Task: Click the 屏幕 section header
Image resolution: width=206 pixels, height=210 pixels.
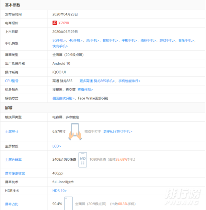Action: pyautogui.click(x=9, y=108)
